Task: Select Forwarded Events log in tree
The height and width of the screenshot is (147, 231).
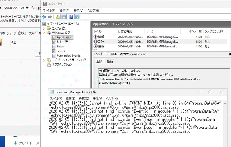Action: click(68, 56)
